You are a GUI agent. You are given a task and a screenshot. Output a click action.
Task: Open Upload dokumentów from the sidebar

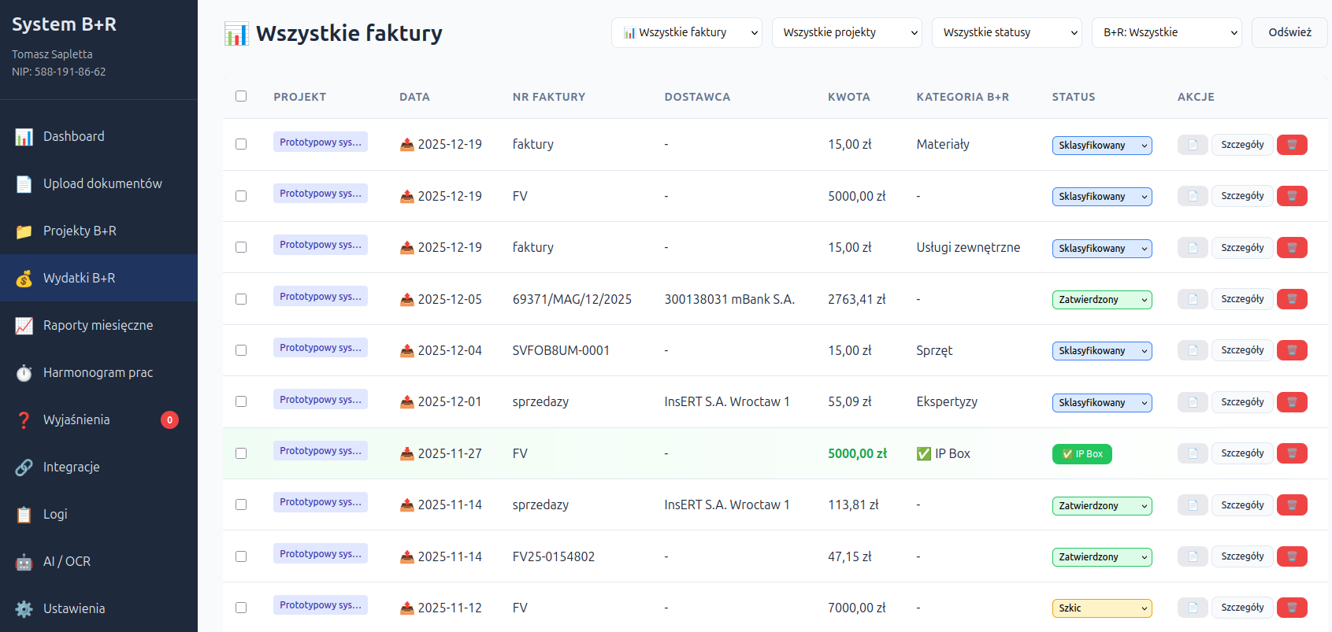click(x=102, y=183)
